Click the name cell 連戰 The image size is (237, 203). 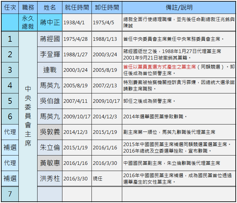50,70
